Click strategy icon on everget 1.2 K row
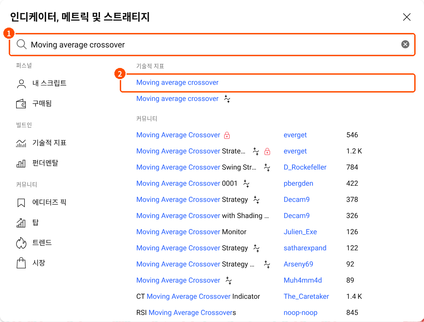Viewport: 424px width, 322px height. click(x=256, y=151)
